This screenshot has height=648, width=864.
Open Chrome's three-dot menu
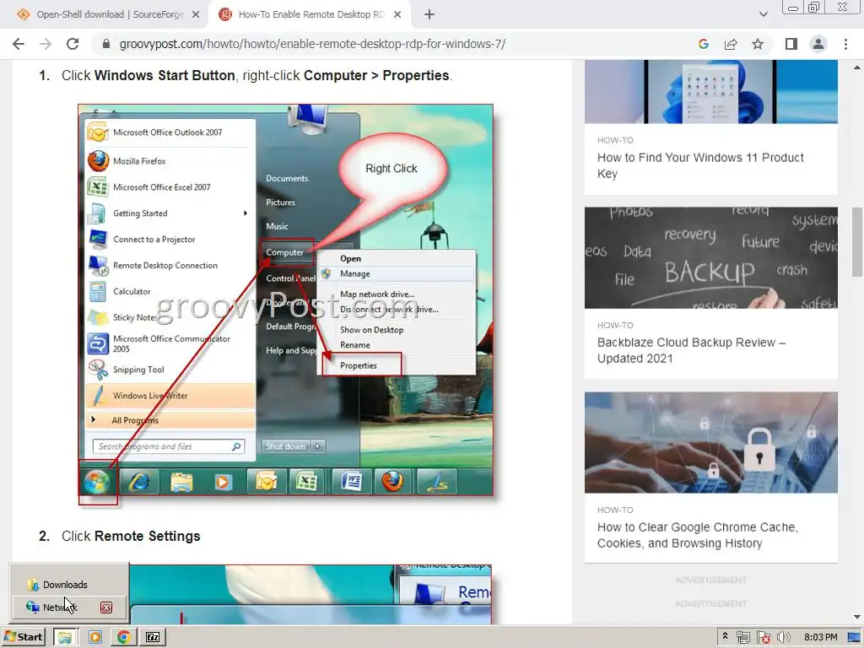pos(845,44)
